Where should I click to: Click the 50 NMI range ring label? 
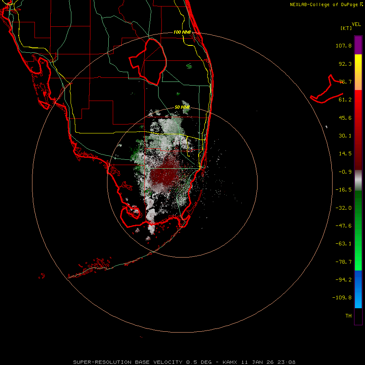(182, 107)
